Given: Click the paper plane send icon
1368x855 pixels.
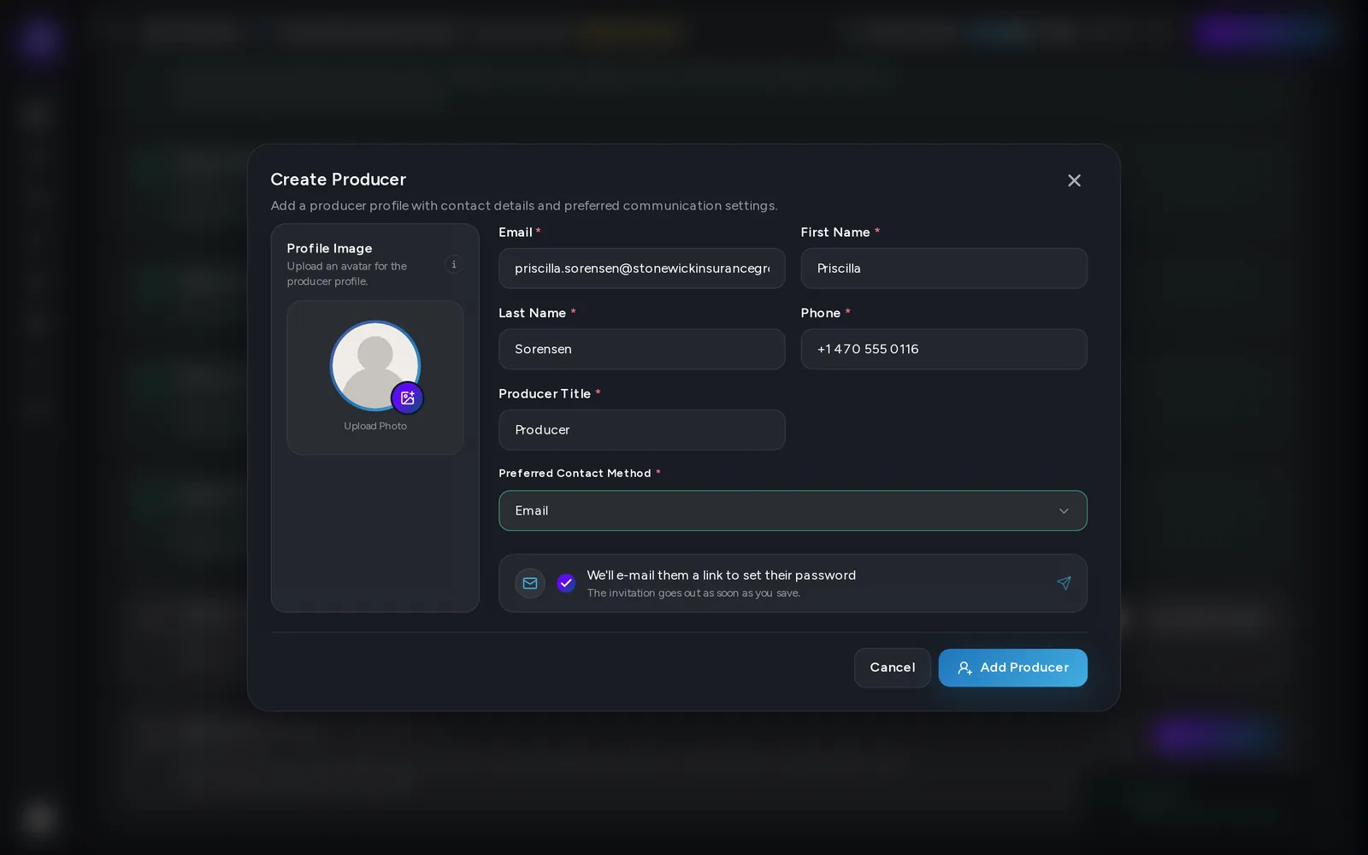Looking at the screenshot, I should (1064, 583).
